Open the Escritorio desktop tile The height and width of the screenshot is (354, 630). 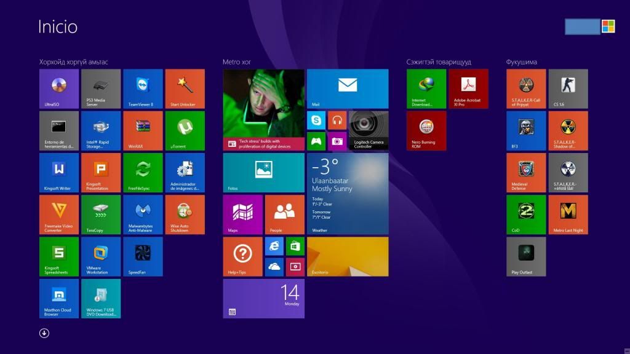348,256
